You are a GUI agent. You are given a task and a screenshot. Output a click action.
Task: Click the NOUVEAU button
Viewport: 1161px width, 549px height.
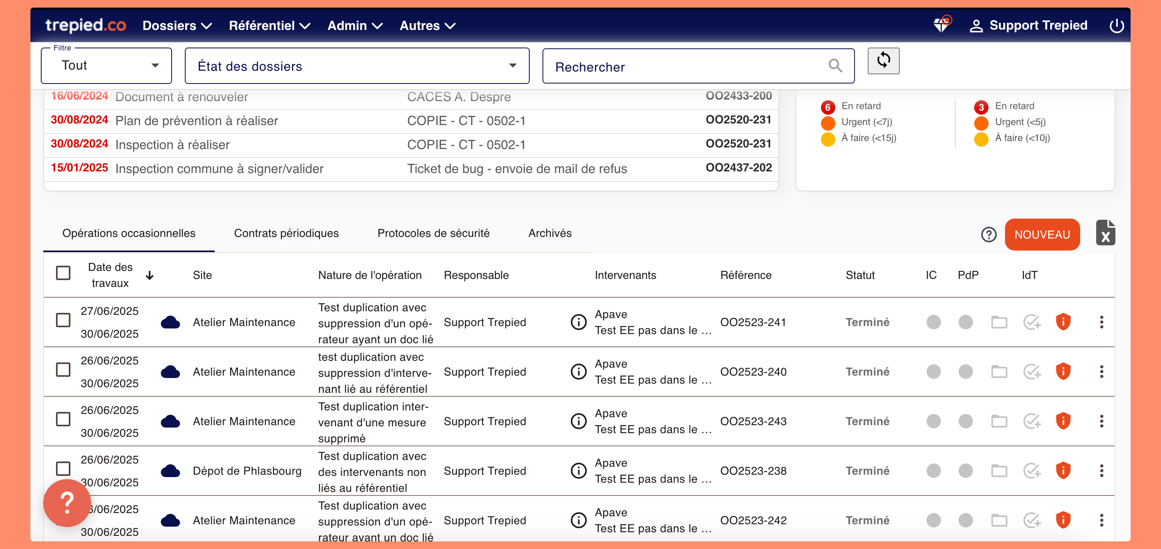[1042, 235]
